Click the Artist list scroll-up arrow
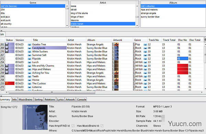This screenshot has width=206, height=134. [x=137, y=6]
